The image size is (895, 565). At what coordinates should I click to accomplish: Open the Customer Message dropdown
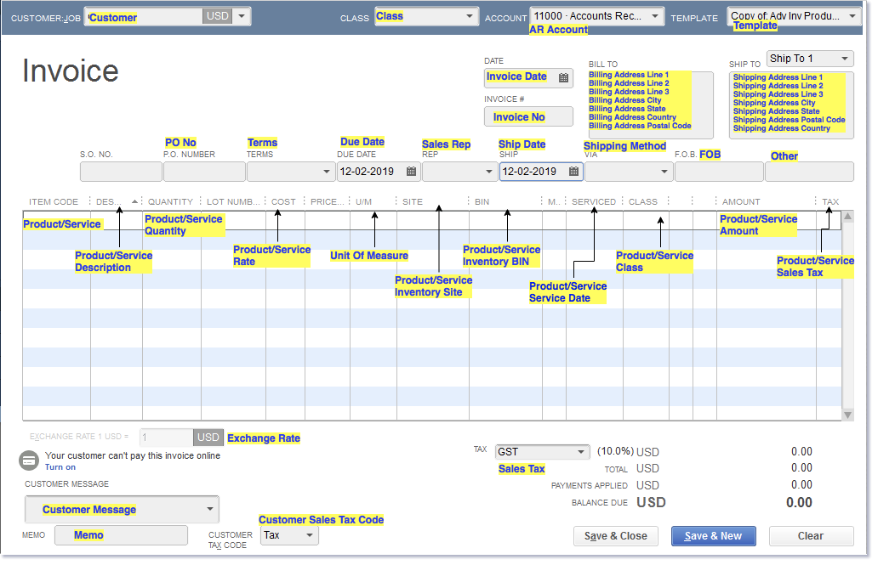tap(209, 510)
